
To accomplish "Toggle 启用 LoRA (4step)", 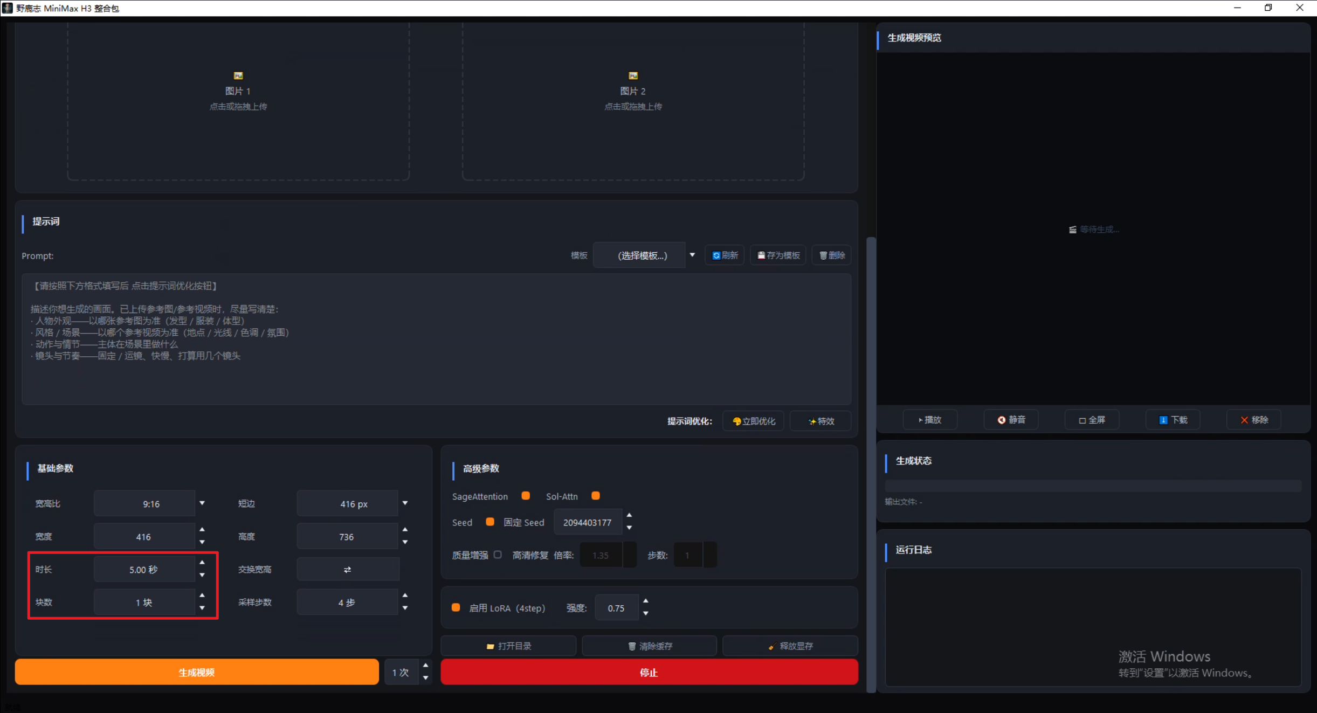I will pos(456,607).
